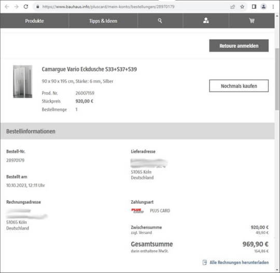Click the browser back arrow

pyautogui.click(x=7, y=7)
